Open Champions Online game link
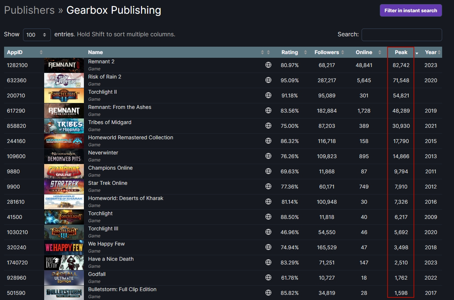Image resolution: width=454 pixels, height=300 pixels. click(x=110, y=168)
